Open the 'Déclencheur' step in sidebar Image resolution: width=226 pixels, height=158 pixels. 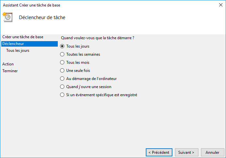[13, 44]
